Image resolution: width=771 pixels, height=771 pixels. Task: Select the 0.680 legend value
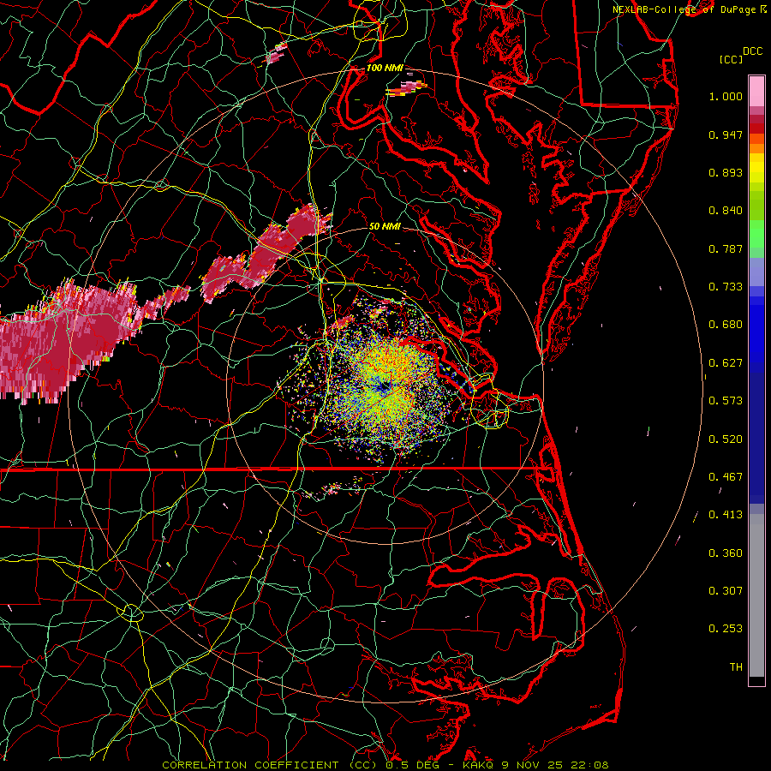pyautogui.click(x=726, y=325)
